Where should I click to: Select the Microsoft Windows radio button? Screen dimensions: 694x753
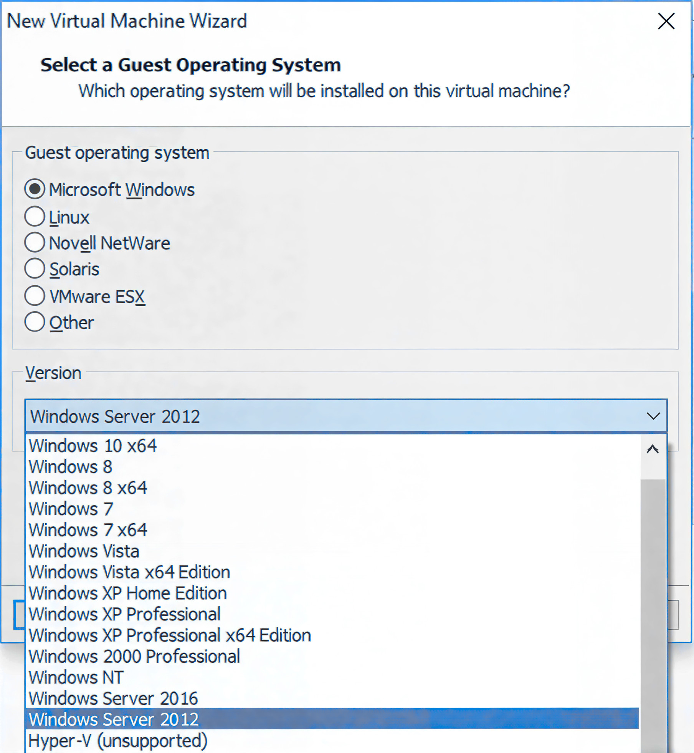pyautogui.click(x=35, y=189)
